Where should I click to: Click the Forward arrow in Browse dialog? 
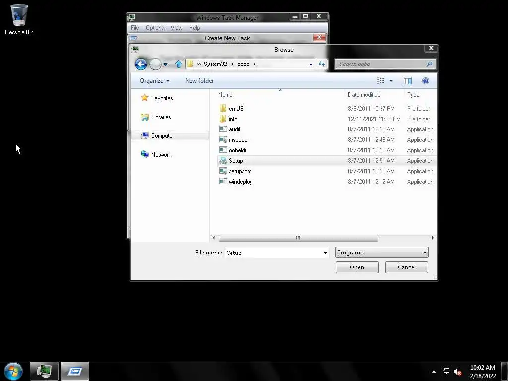tap(155, 64)
